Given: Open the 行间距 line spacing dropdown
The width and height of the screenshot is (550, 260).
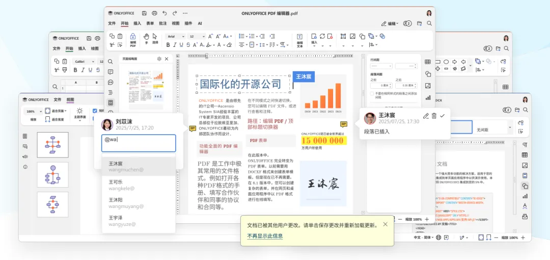Looking at the screenshot, I should click(x=381, y=66).
